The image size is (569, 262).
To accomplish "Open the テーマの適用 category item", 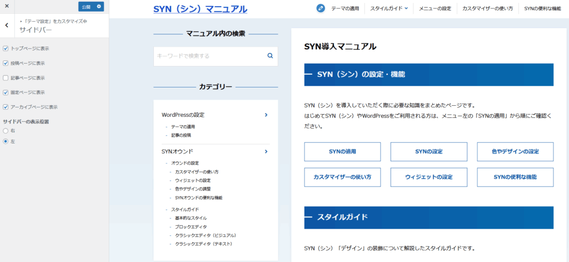I will 183,127.
